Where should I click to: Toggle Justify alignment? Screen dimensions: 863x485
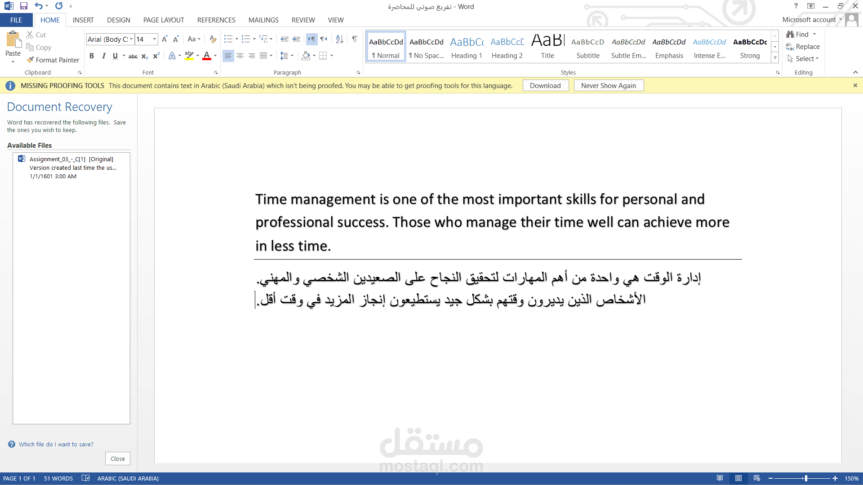[263, 56]
